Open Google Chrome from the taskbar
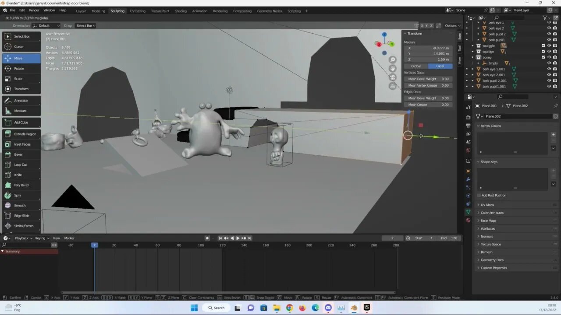Viewport: 561px width, 315px height. [x=289, y=308]
